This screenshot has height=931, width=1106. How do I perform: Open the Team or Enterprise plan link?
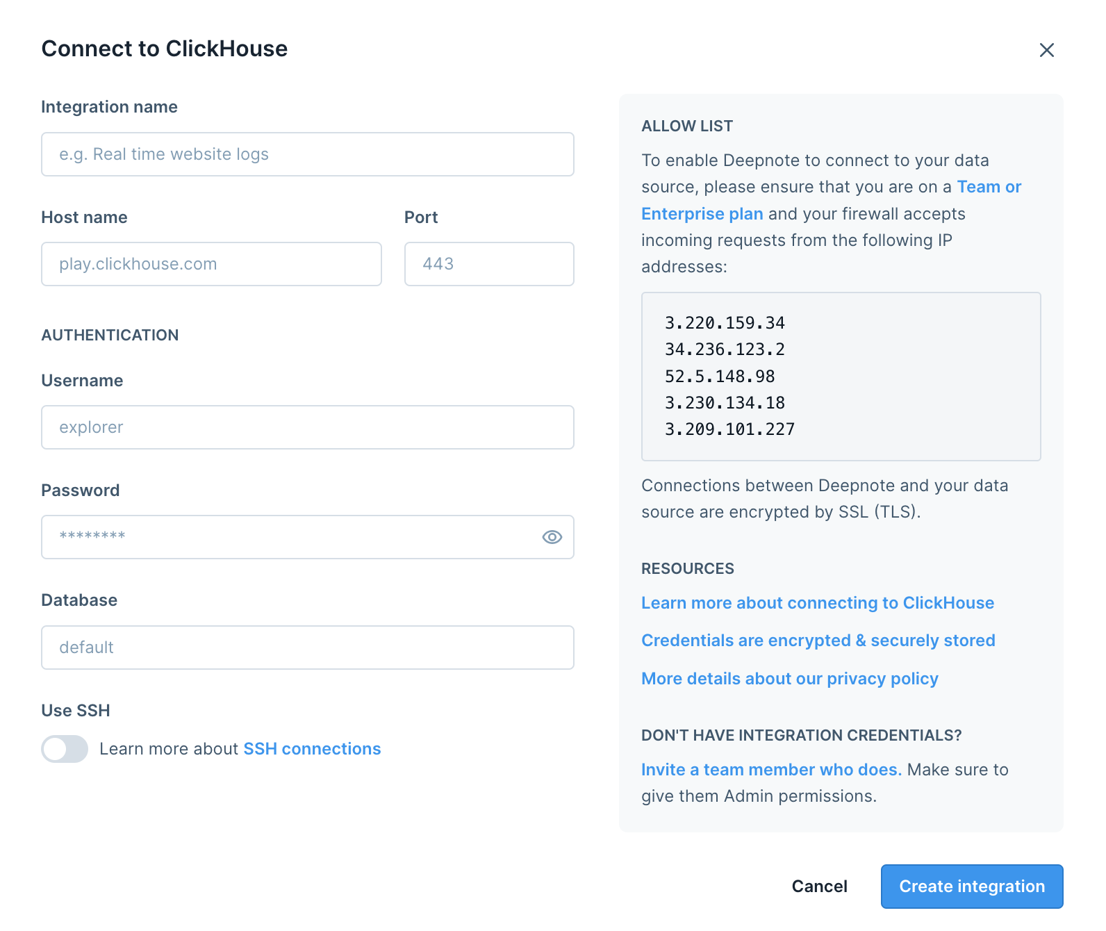pos(831,200)
